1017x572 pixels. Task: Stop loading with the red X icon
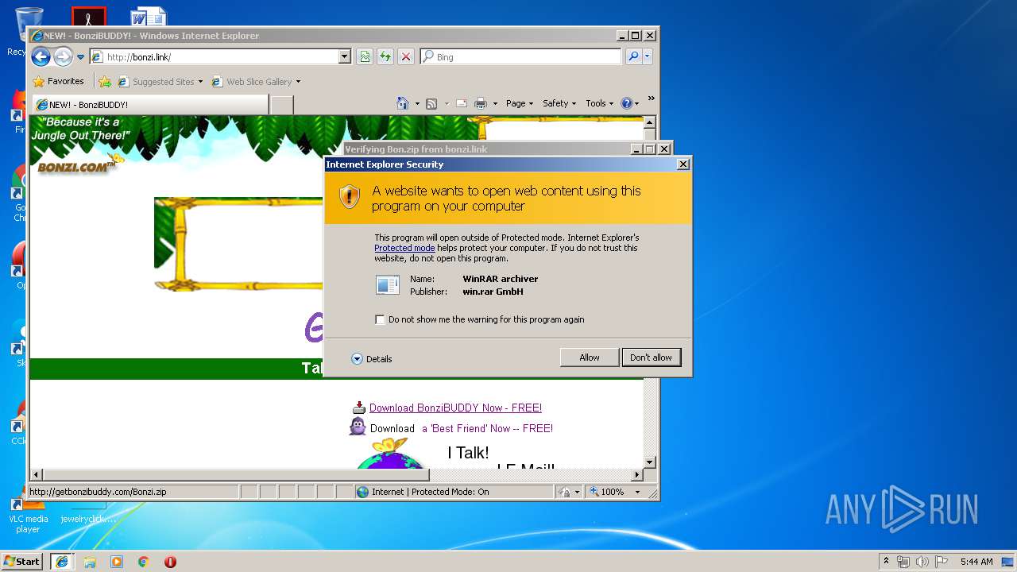click(x=406, y=56)
